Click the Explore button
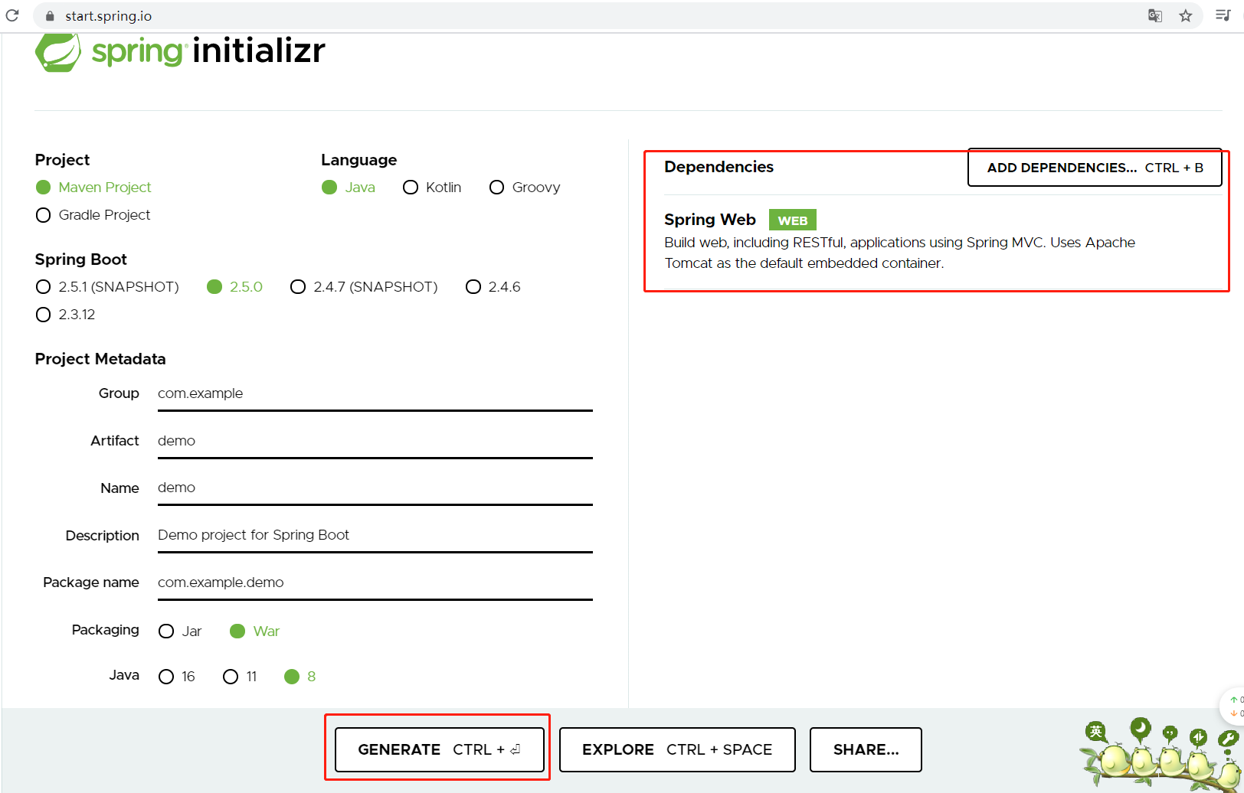This screenshot has width=1244, height=793. [677, 750]
